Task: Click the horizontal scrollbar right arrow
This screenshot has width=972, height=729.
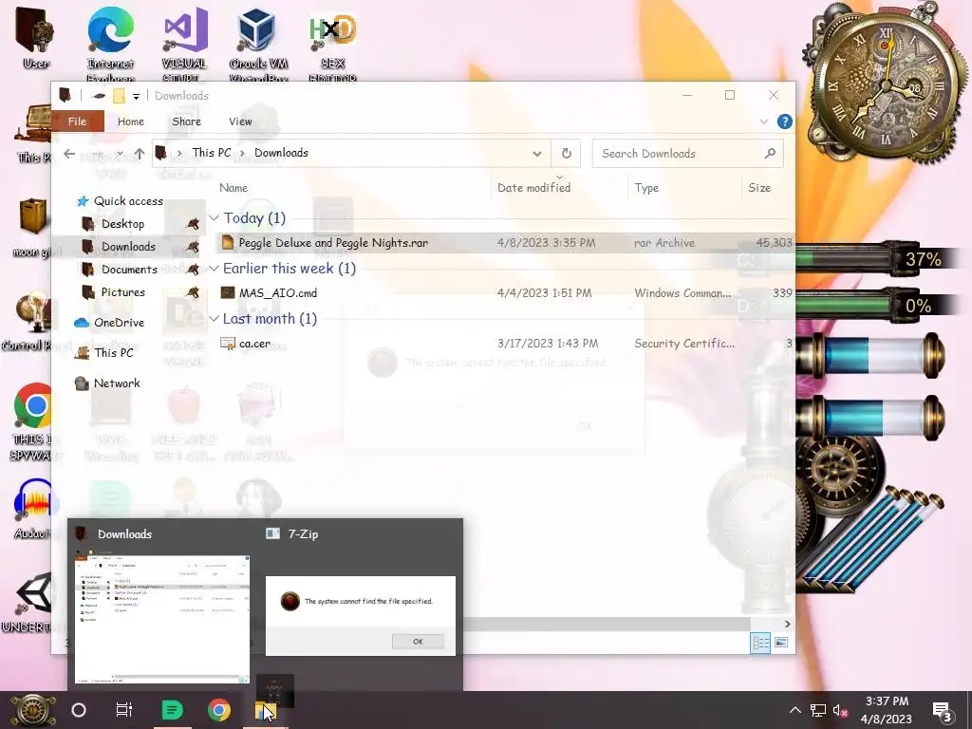Action: (787, 625)
